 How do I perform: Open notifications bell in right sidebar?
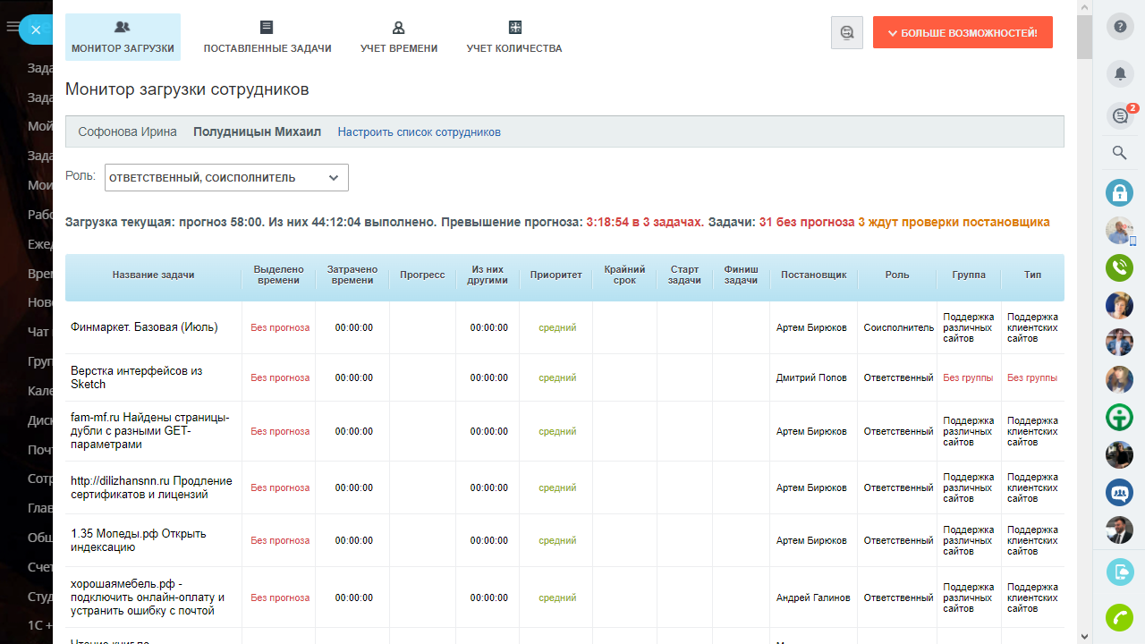point(1119,73)
